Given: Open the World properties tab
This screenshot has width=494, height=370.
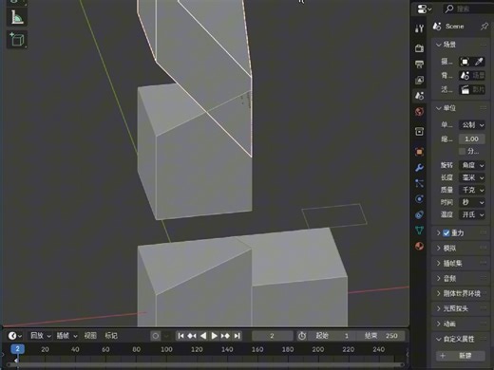Looking at the screenshot, I should 419,111.
